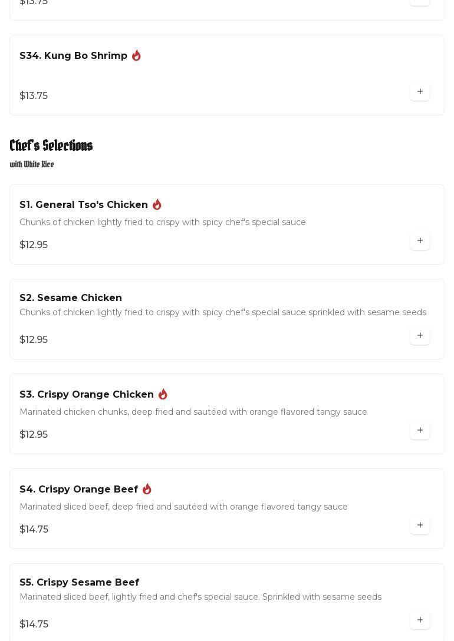Image resolution: width=454 pixels, height=641 pixels.
Task: Click plus icon for S5 Crispy Sesame Beef
Action: [420, 620]
